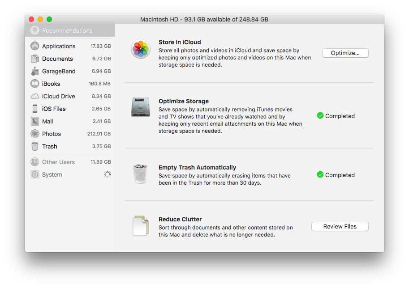Click the hard drive icon next to Optimize Storage
The width and height of the screenshot is (409, 288).
pos(140,107)
